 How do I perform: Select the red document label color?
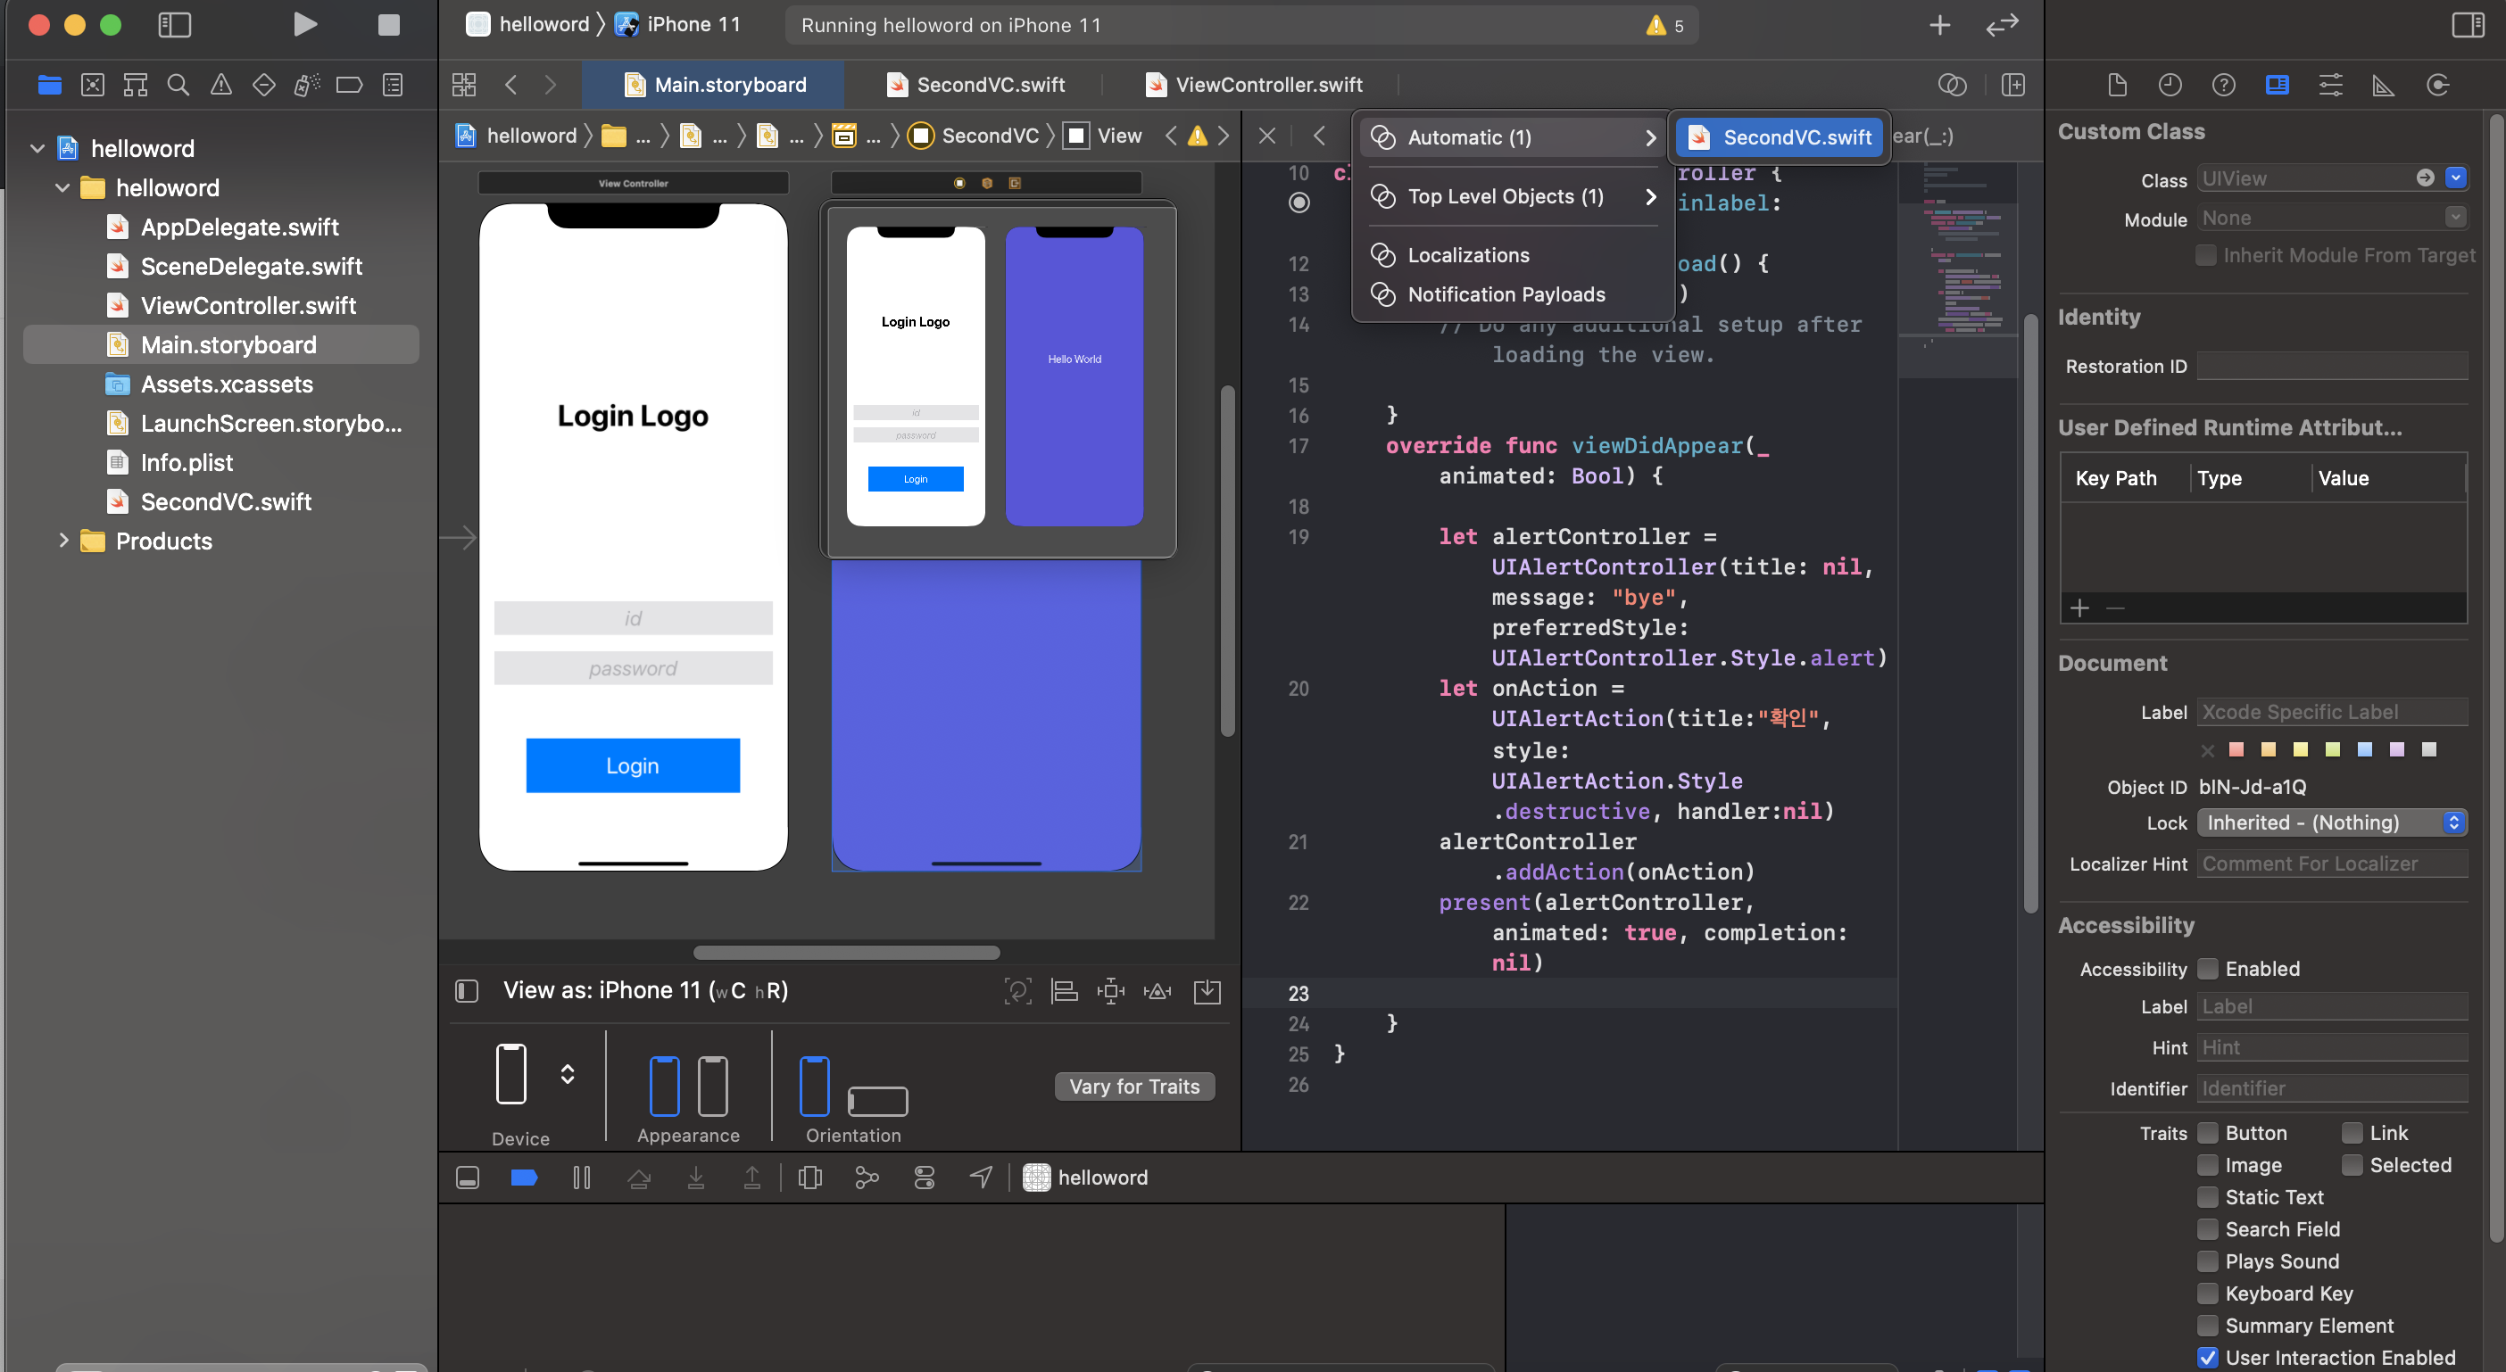2236,748
